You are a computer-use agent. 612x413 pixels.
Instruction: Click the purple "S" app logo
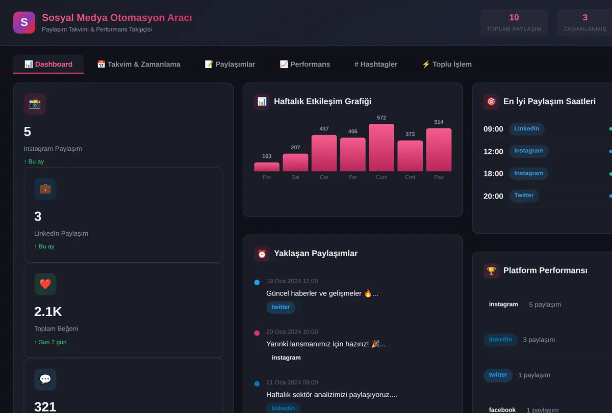point(24,23)
